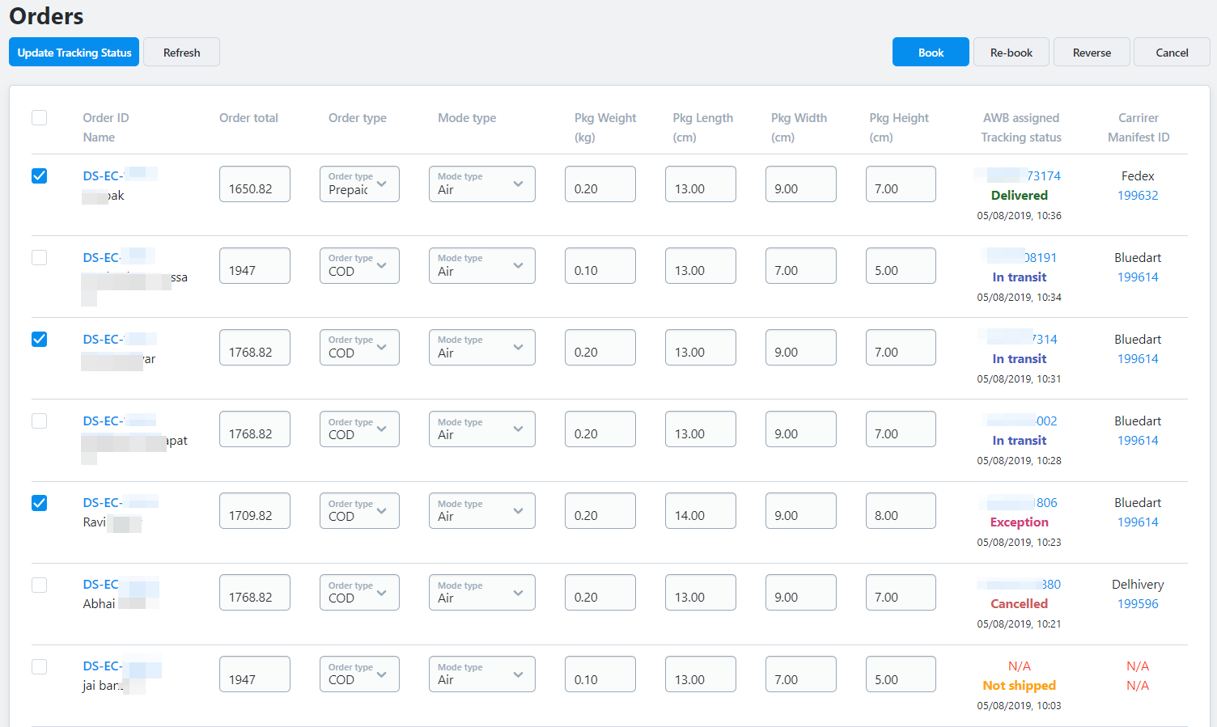The image size is (1217, 727).
Task: Click the Re-book button
Action: [x=1011, y=53]
